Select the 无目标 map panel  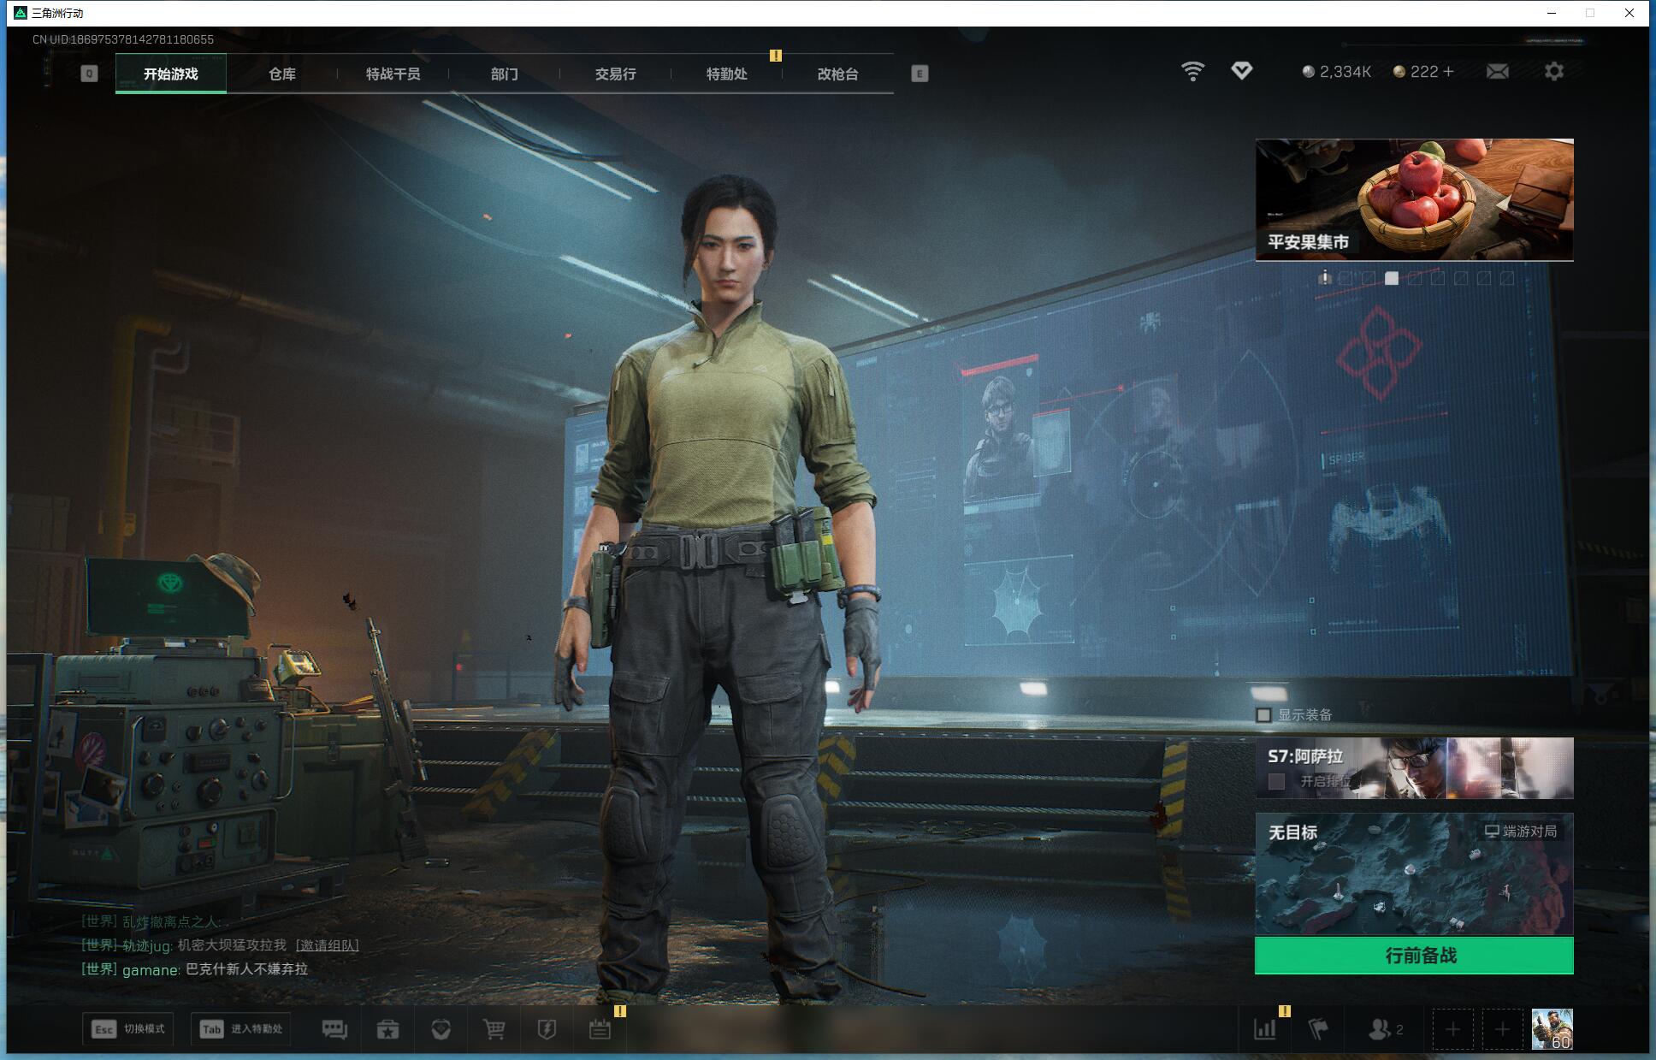click(1413, 873)
